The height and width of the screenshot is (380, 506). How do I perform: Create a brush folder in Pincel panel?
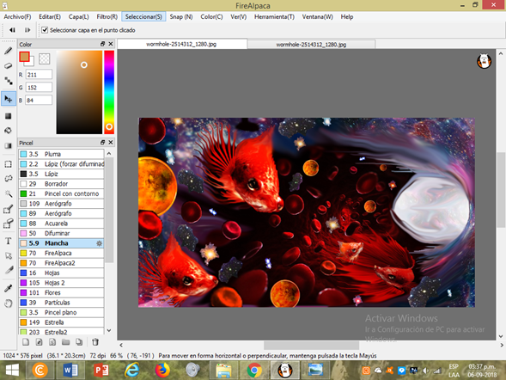tap(65, 342)
